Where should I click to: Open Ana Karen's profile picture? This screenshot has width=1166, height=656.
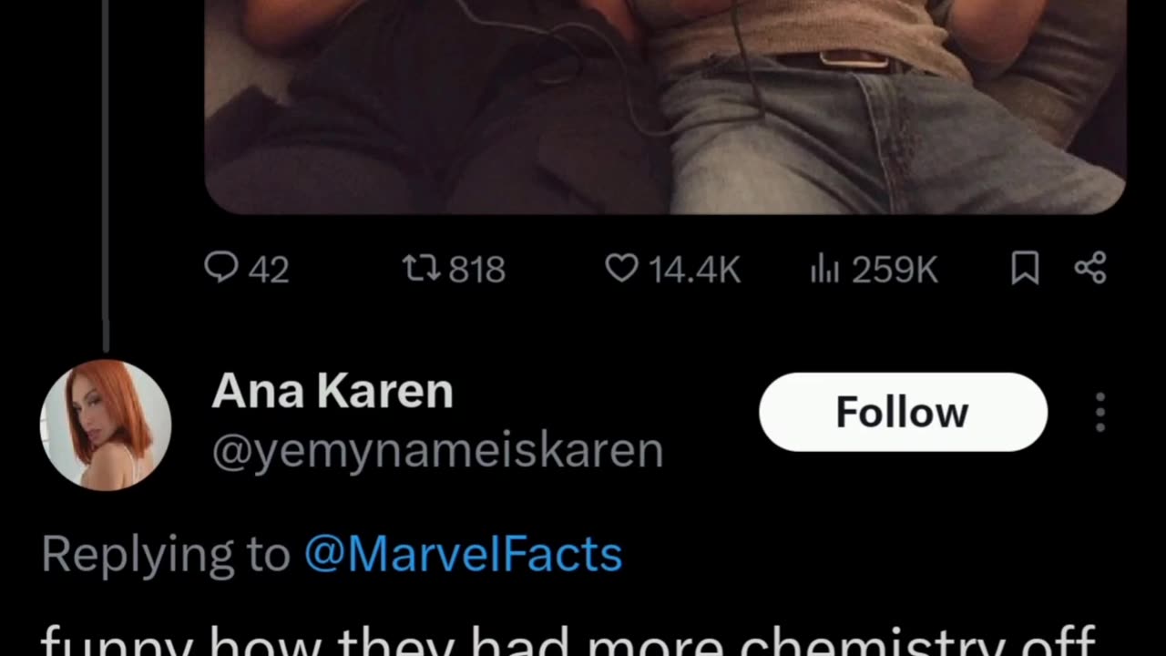[106, 425]
